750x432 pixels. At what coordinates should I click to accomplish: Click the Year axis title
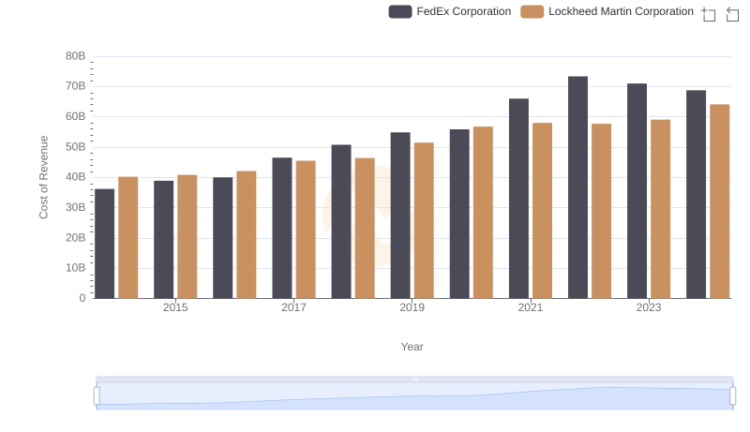(412, 347)
